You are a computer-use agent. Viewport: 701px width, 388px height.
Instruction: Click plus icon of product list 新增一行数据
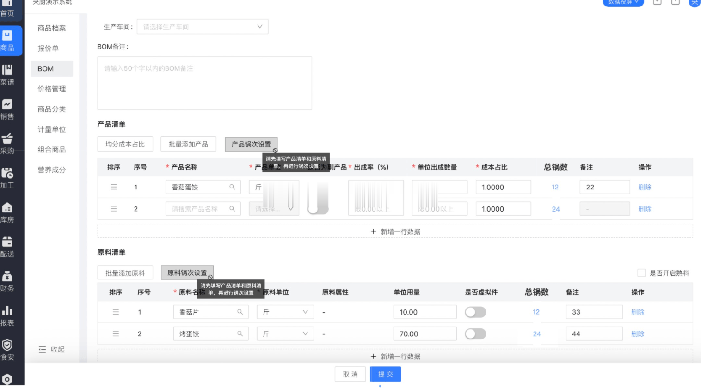[x=374, y=231]
